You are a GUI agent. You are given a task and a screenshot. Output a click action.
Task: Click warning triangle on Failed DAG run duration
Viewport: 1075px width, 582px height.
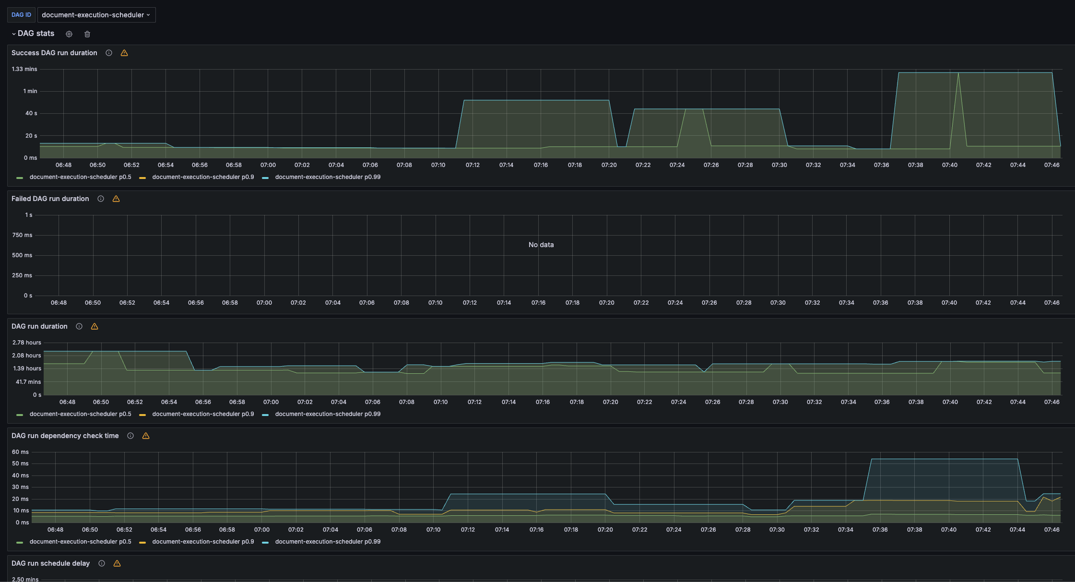116,199
